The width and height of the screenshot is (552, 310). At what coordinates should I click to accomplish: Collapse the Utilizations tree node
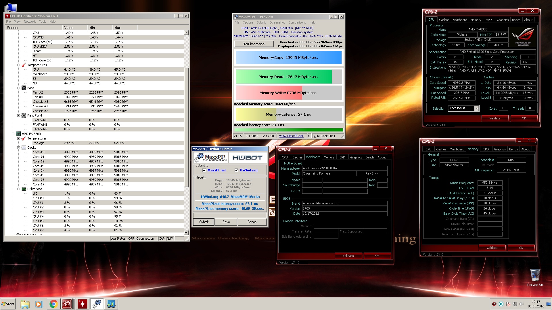click(x=18, y=189)
